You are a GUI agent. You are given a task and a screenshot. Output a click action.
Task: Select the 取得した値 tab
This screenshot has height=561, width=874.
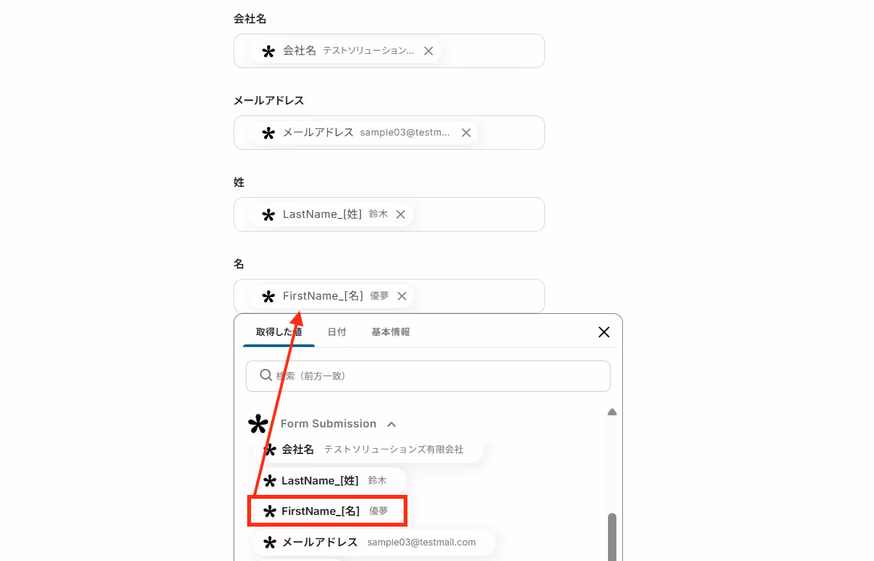pos(279,332)
